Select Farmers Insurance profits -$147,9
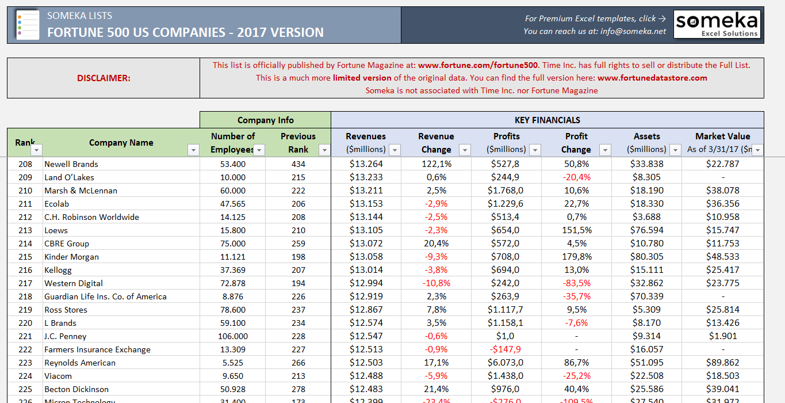The image size is (785, 403). (x=506, y=349)
